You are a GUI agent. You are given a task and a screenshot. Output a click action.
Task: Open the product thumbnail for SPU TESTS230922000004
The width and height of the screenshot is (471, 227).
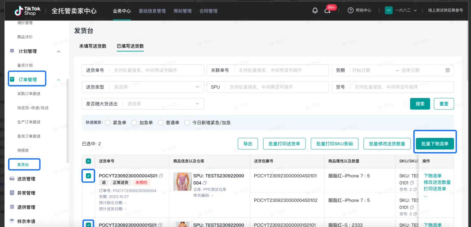(x=182, y=182)
